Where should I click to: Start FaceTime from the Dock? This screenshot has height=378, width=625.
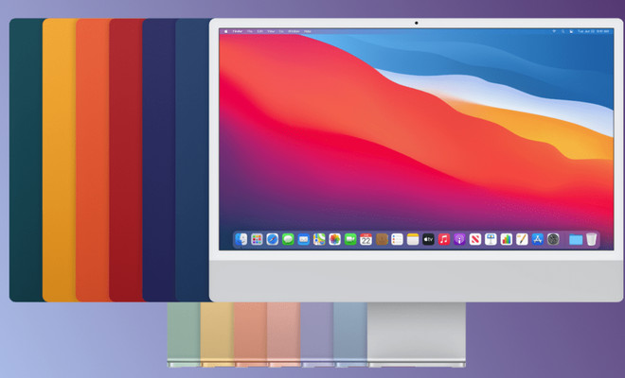(x=350, y=239)
